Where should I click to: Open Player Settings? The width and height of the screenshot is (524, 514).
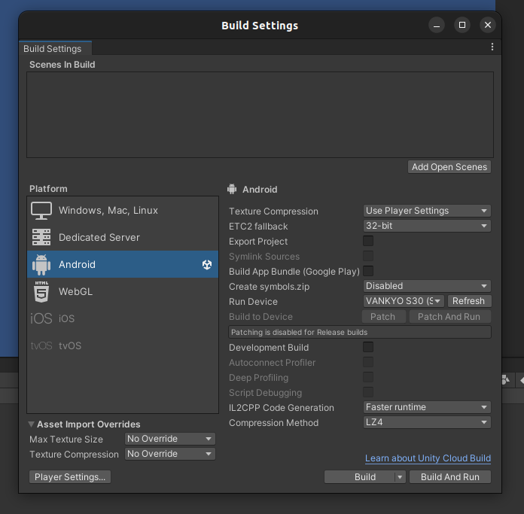(x=70, y=477)
